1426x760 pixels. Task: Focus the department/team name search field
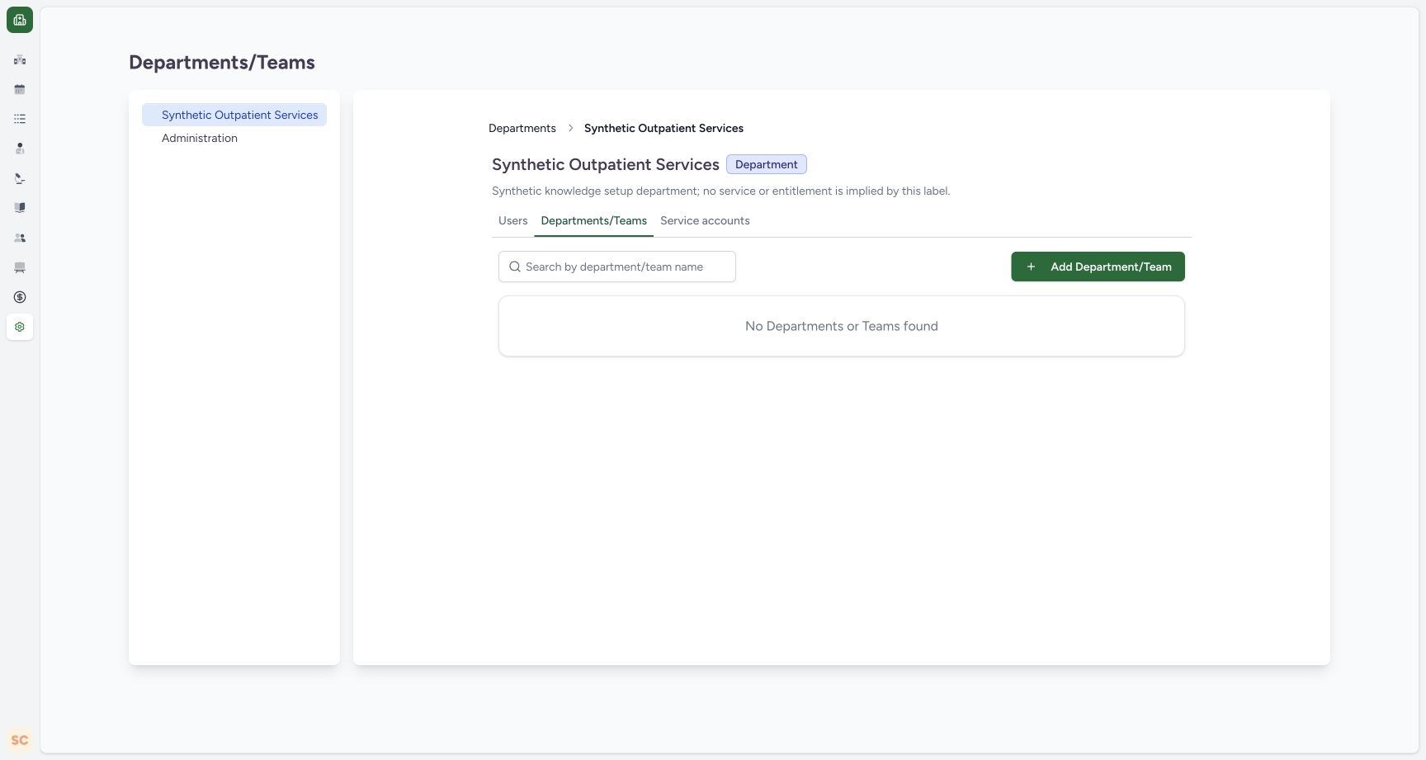point(617,267)
